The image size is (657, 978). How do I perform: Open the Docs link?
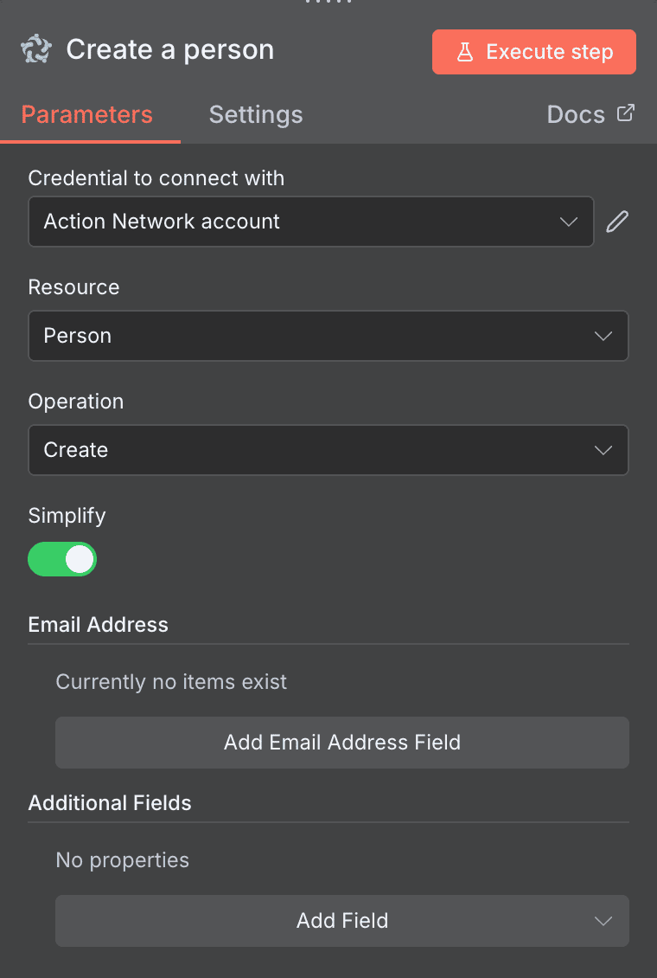pos(576,114)
